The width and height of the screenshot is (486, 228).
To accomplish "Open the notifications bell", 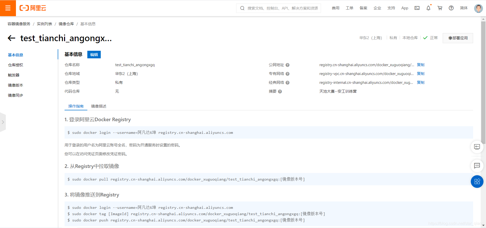I will tap(428, 8).
